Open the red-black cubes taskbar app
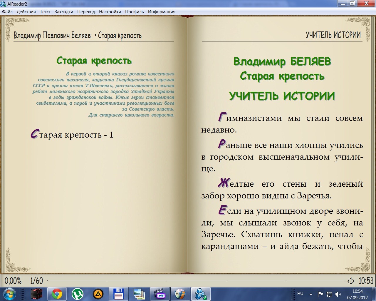Screen dimensions: 376x301 [x=36, y=294]
